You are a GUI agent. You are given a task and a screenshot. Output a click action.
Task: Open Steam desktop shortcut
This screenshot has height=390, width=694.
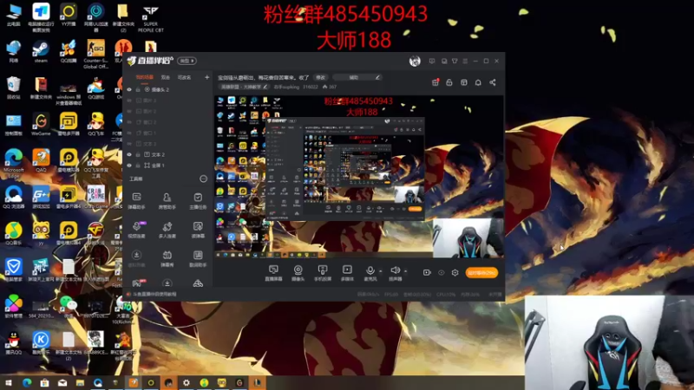(41, 52)
